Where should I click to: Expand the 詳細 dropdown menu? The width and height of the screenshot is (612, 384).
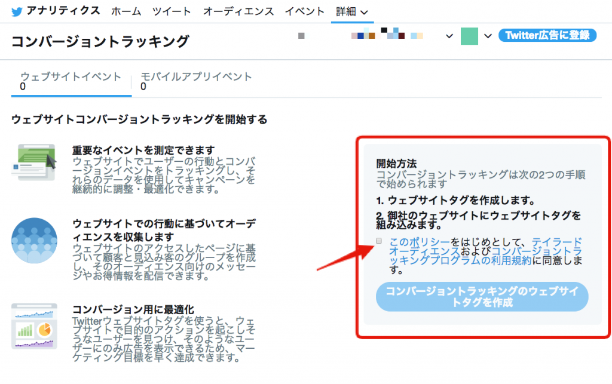click(x=352, y=12)
